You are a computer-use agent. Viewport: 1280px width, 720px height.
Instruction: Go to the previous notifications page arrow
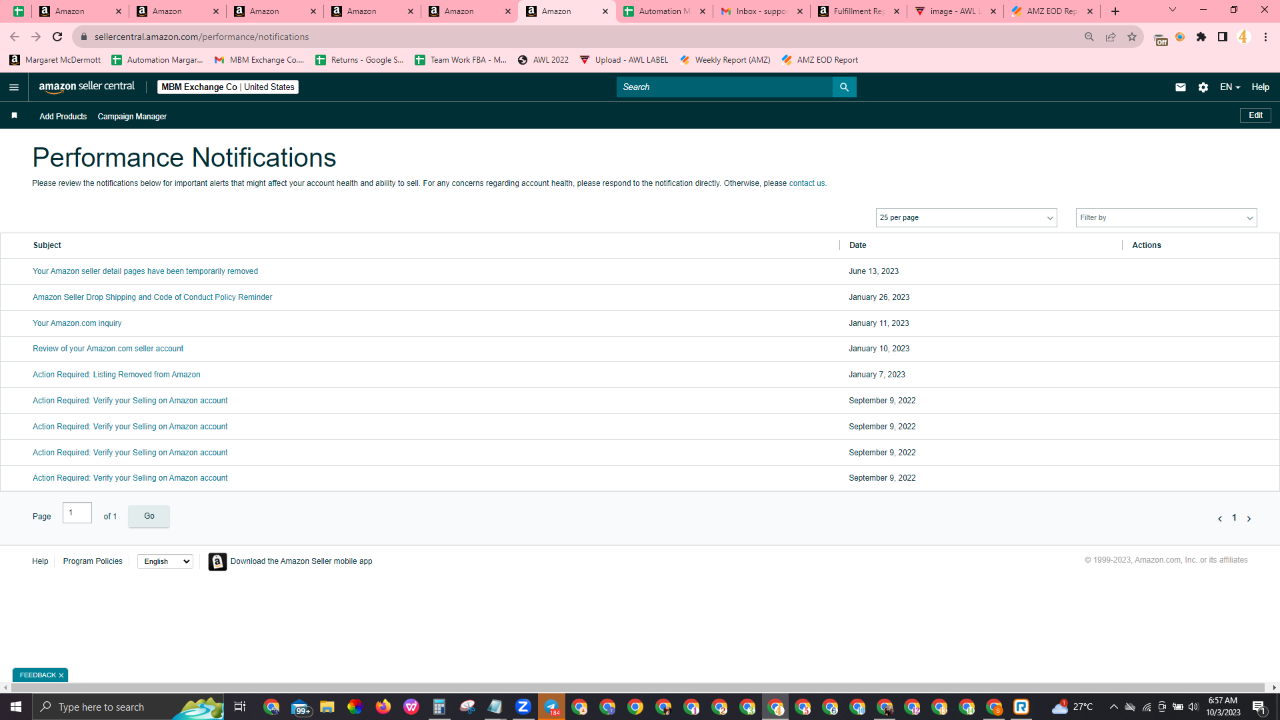click(1220, 519)
